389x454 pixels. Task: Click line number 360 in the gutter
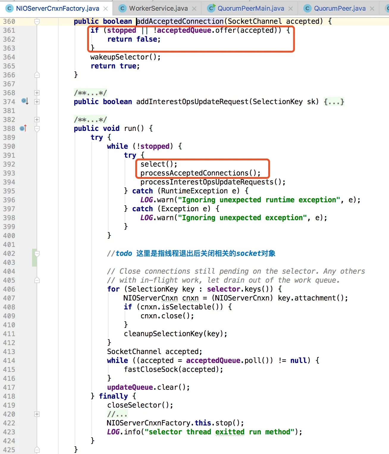coord(9,21)
